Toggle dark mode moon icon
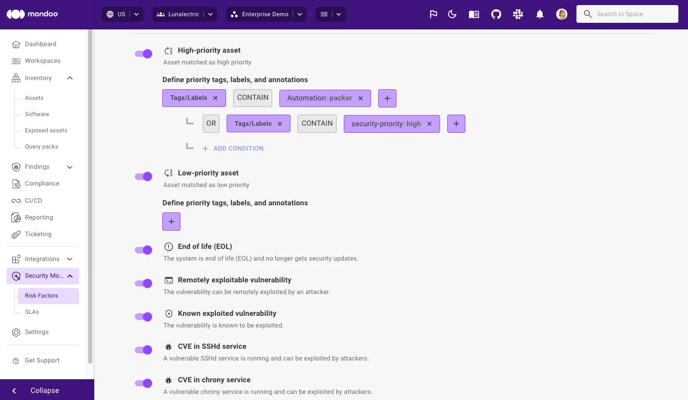This screenshot has width=688, height=400. 453,14
